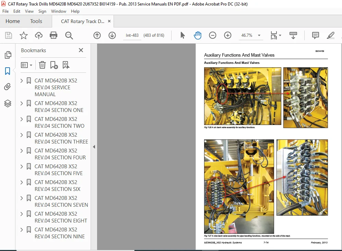Zoom out with minus button
This screenshot has height=251, width=342.
pyautogui.click(x=212, y=35)
